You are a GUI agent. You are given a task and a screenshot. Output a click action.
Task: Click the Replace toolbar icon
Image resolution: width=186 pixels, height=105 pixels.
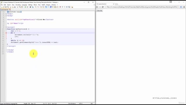[33, 7]
